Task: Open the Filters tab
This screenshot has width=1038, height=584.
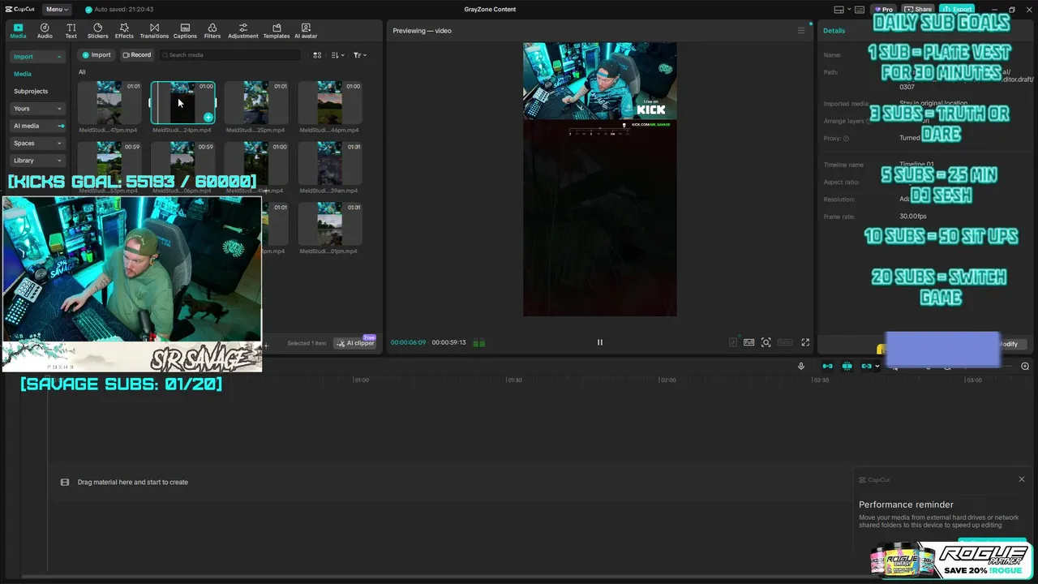Action: click(212, 31)
